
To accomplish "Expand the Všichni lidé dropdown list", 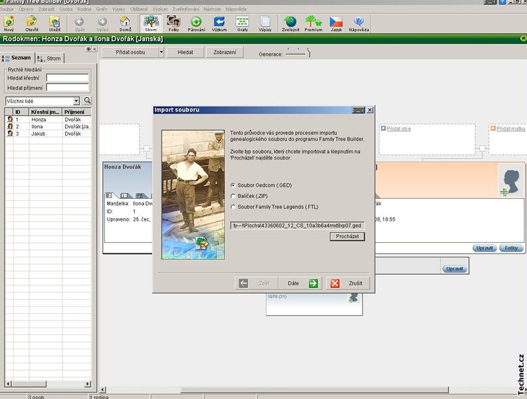I will pos(76,101).
